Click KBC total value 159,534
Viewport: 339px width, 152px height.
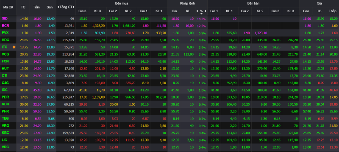pos(68,133)
